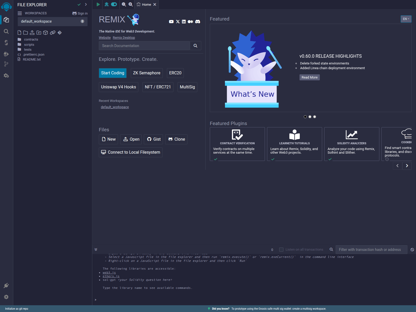416x312 pixels.
Task: Show next featured plugins arrow
Action: tap(407, 166)
